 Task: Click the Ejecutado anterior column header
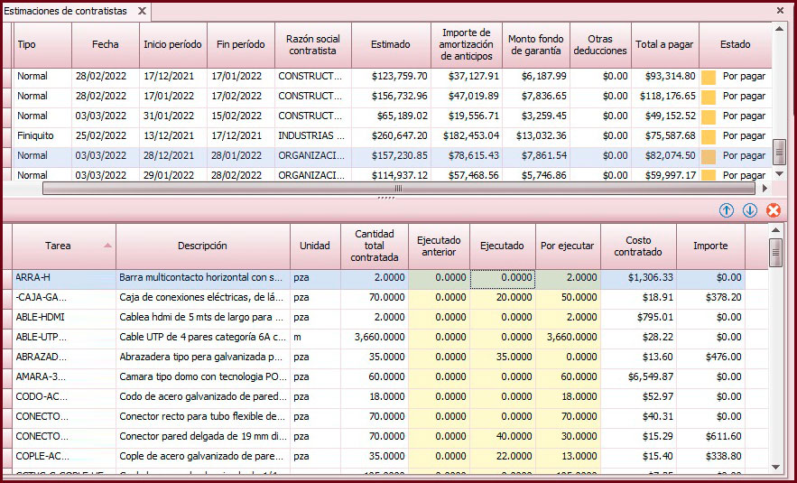440,246
